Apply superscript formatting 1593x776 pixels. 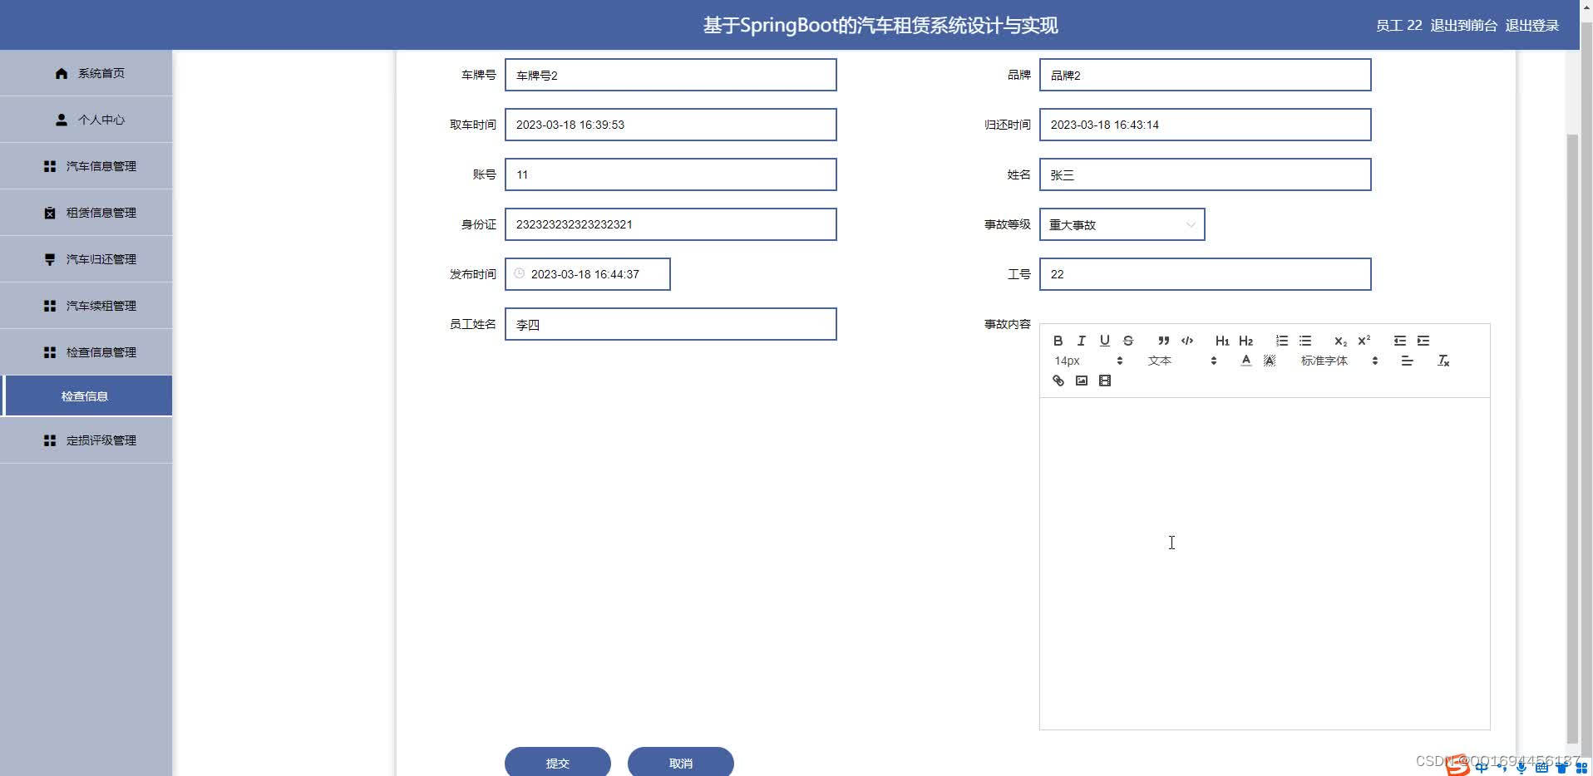(x=1364, y=341)
